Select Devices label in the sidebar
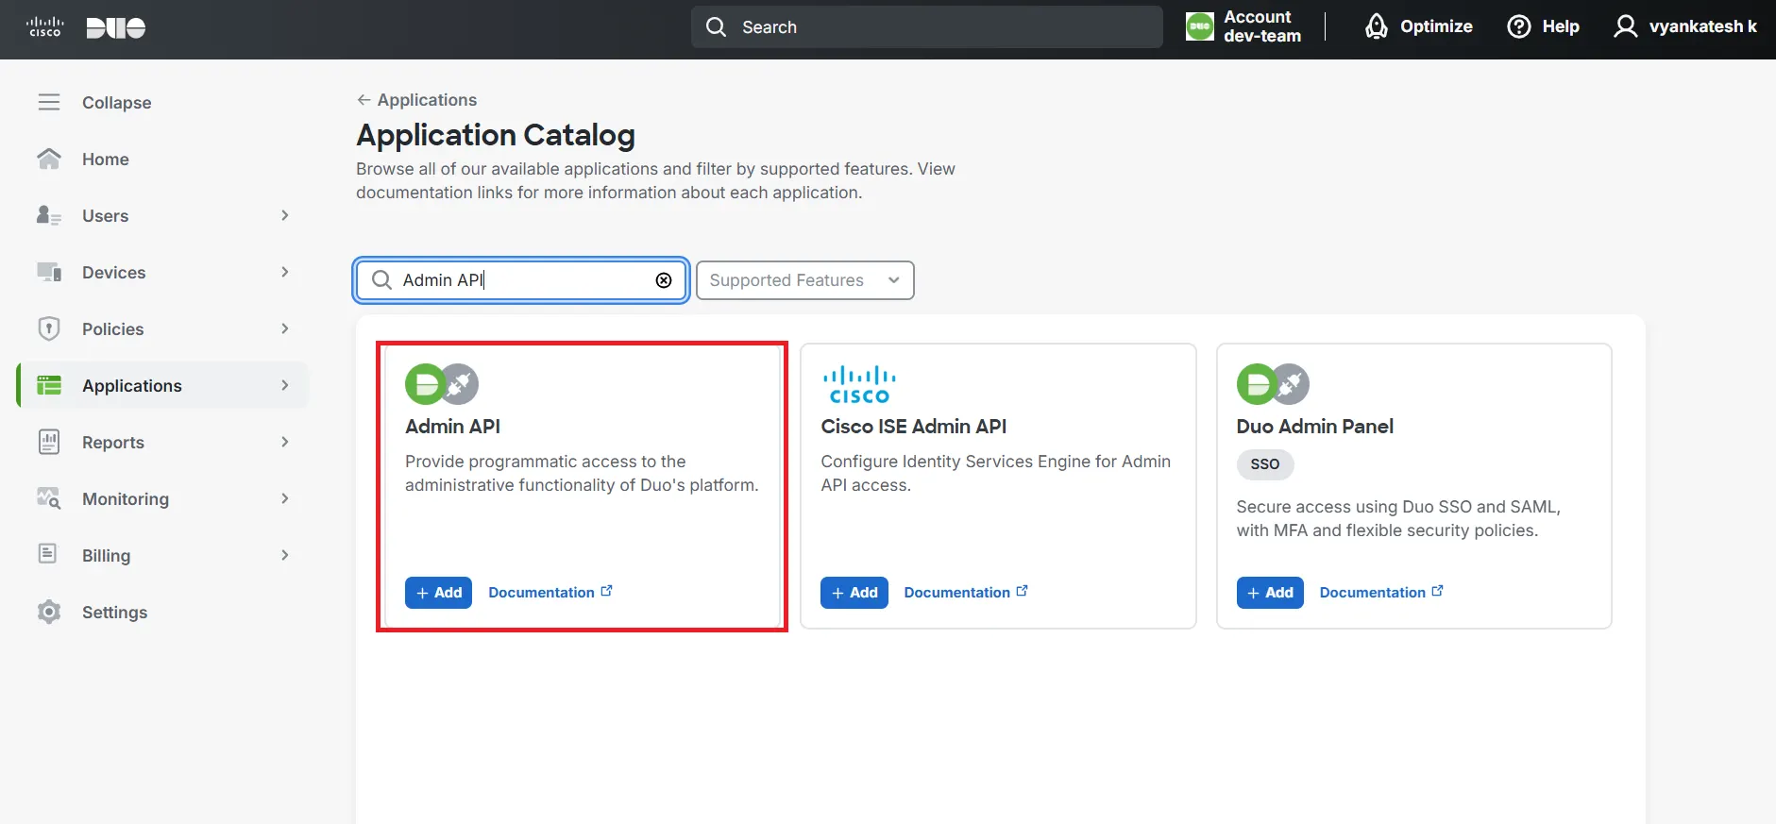 (x=113, y=273)
